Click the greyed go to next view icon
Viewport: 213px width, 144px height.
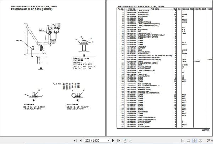[130, 140]
